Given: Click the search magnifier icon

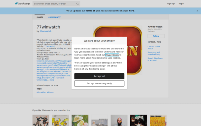Looking at the screenshot, I should point(77,4).
